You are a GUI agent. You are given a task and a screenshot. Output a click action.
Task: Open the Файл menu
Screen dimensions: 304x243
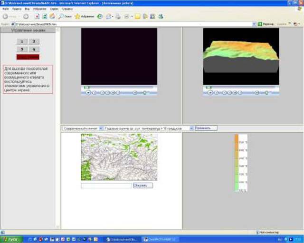[x=5, y=9]
